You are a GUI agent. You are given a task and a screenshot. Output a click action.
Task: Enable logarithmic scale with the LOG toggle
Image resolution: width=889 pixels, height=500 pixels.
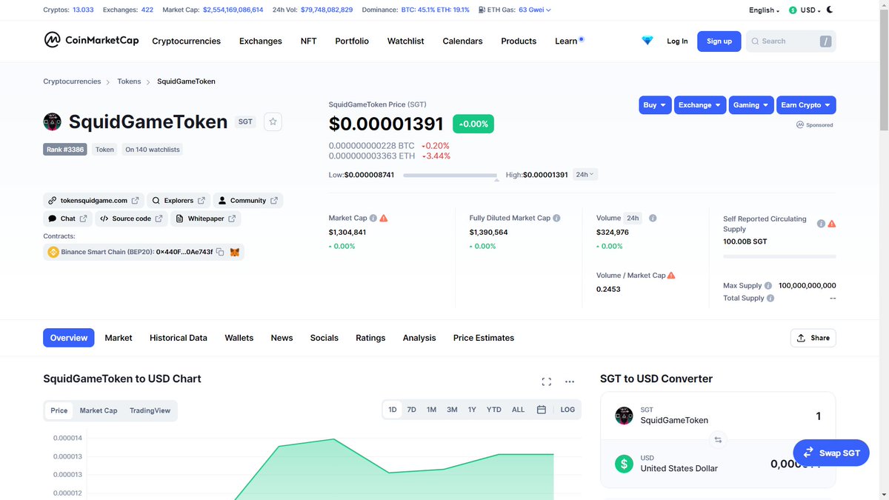pyautogui.click(x=567, y=409)
